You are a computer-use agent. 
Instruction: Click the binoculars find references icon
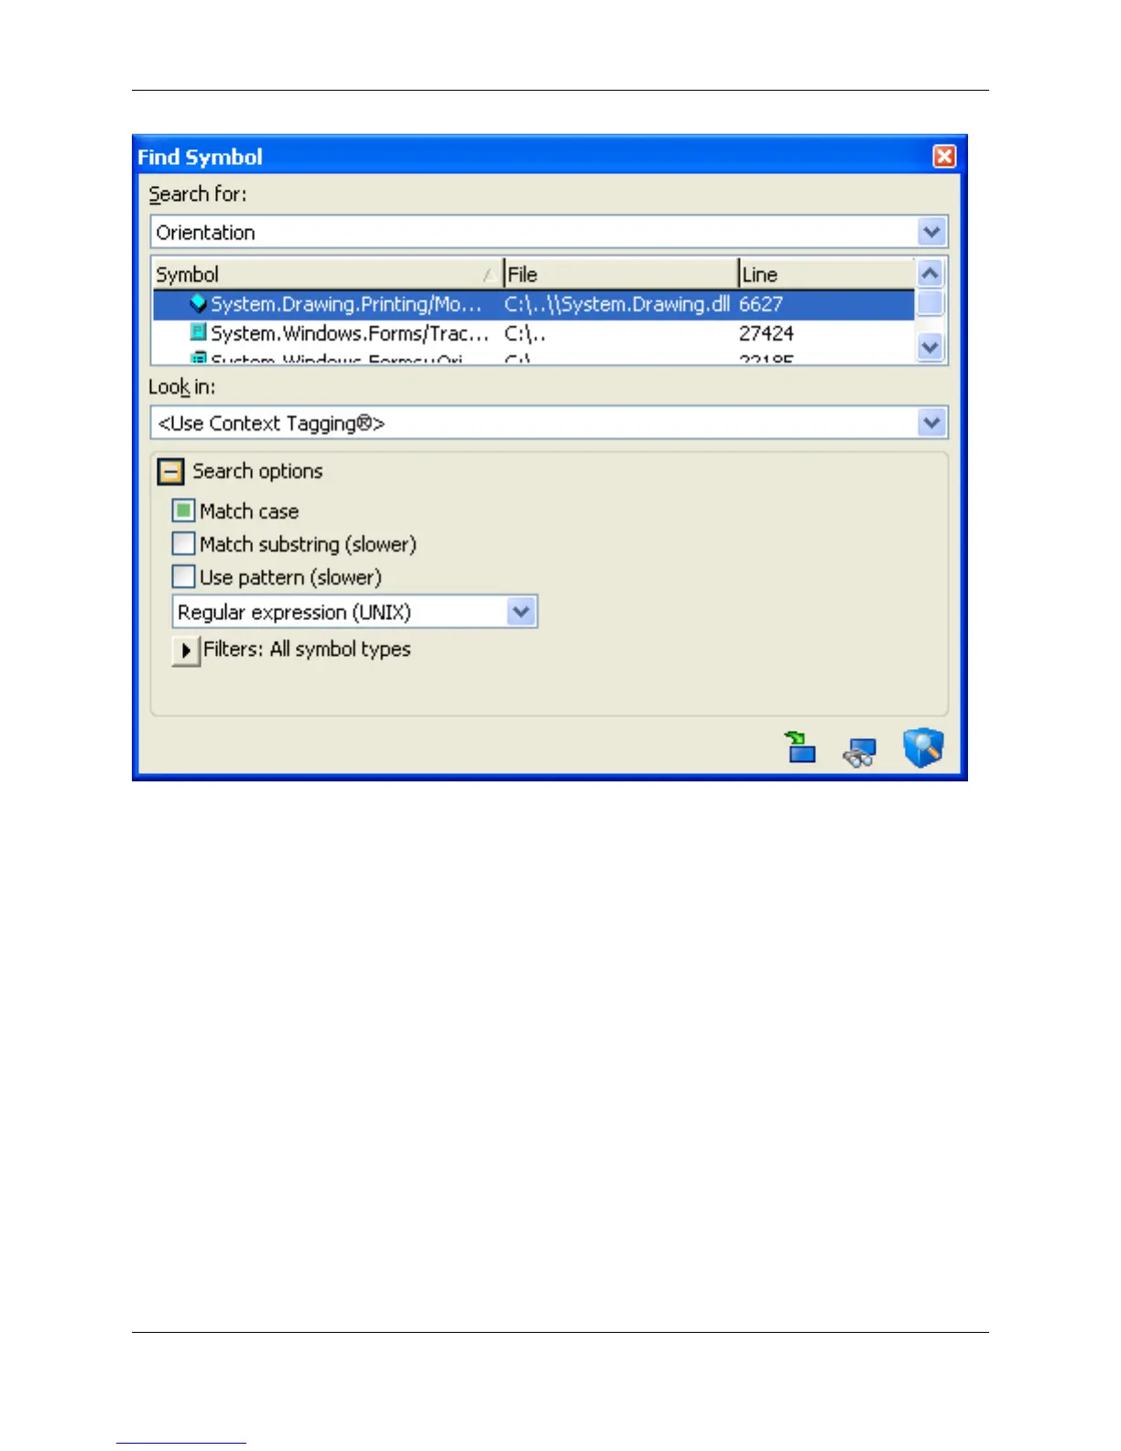pyautogui.click(x=859, y=751)
